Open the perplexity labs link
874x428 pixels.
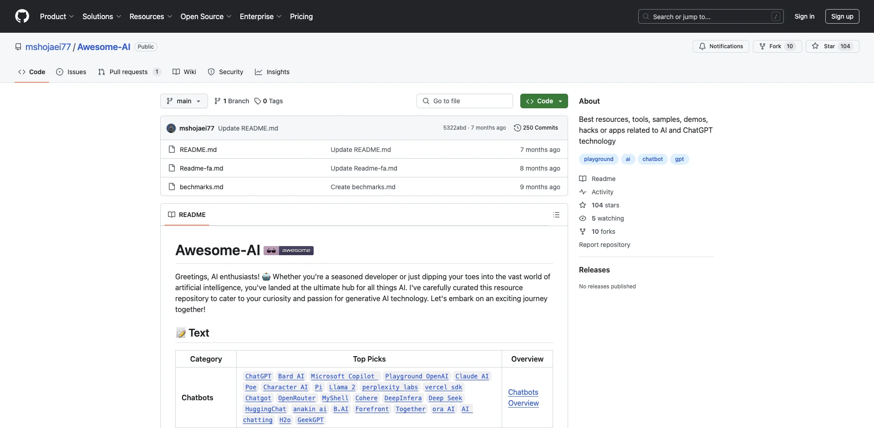(x=390, y=387)
